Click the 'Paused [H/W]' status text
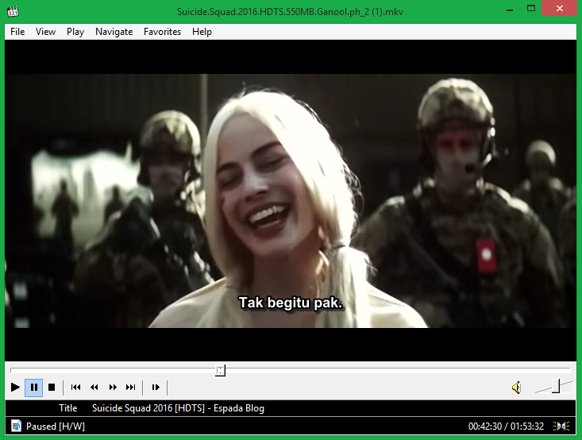Screen dimensions: 582x440 [56, 426]
